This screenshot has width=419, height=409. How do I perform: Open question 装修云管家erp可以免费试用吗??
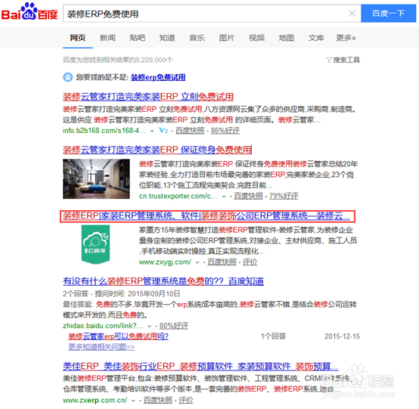[119, 336]
